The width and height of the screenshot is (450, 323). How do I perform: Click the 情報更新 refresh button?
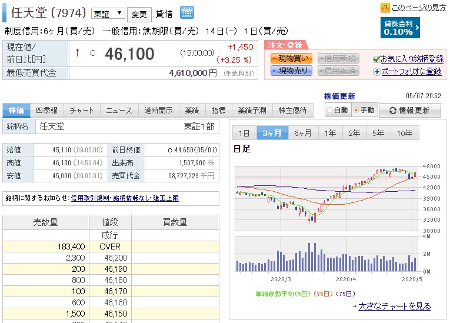pyautogui.click(x=410, y=110)
